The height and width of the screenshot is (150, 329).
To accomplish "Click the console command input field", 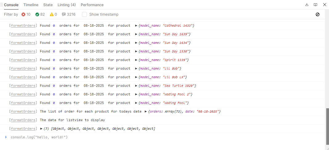I will point(154,137).
